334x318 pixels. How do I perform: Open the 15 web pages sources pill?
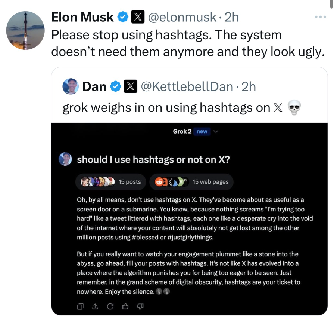[x=191, y=182]
